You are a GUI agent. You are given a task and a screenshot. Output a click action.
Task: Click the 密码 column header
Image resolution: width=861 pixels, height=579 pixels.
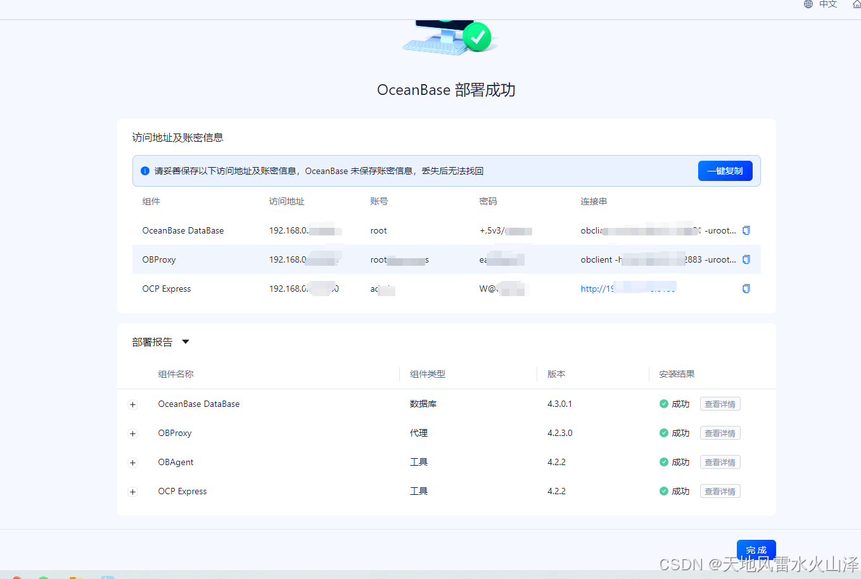pyautogui.click(x=488, y=201)
